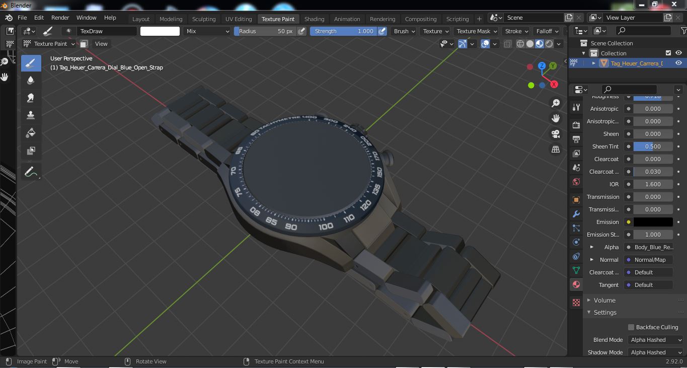
Task: Select the Soften tool
Action: [x=31, y=81]
